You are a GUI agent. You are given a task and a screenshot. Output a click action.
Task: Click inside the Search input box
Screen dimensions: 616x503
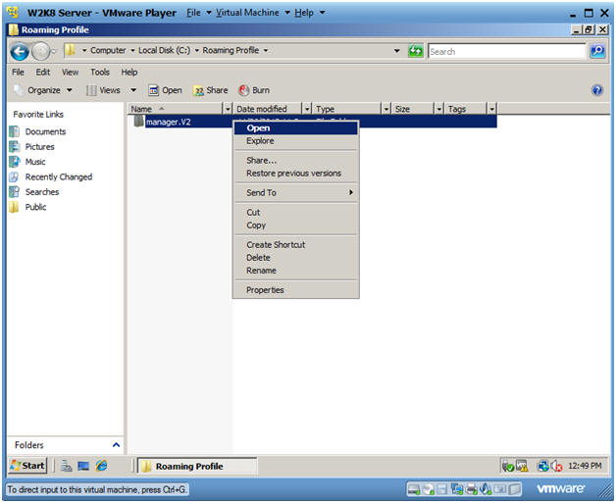[x=507, y=51]
